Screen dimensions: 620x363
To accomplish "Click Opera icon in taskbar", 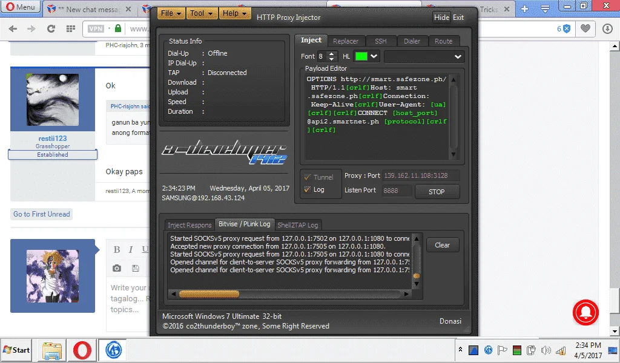I will point(82,351).
